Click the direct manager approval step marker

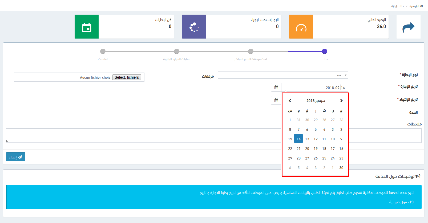click(x=251, y=52)
